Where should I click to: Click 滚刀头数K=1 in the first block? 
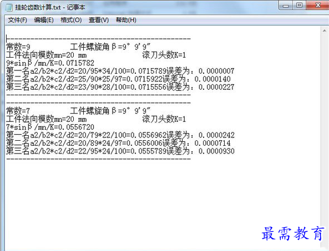164,55
